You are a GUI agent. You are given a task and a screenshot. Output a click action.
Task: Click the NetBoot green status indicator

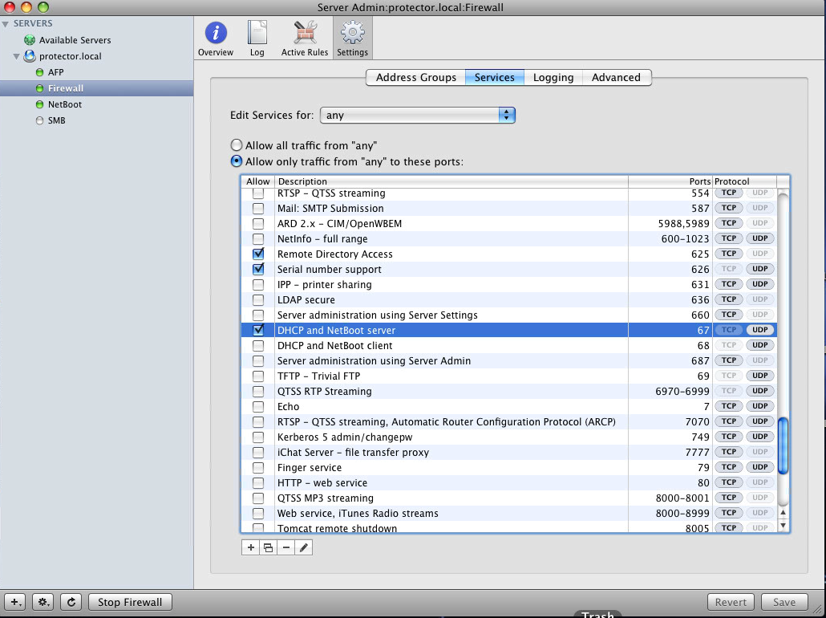tap(39, 104)
